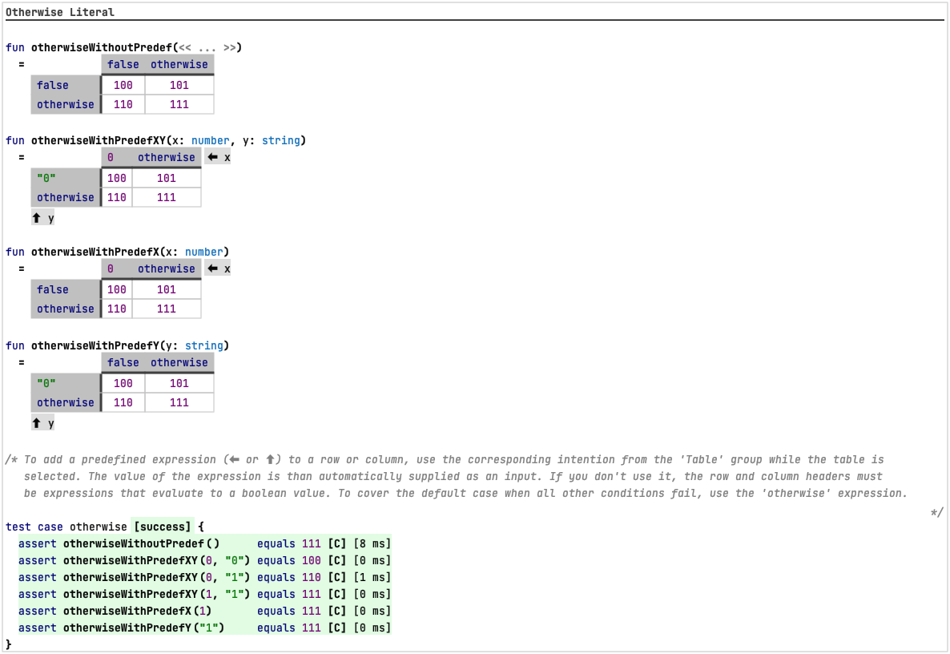This screenshot has width=950, height=654.
Task: Select cell 101 in the otherwiseWithoutPredef table
Action: (179, 86)
